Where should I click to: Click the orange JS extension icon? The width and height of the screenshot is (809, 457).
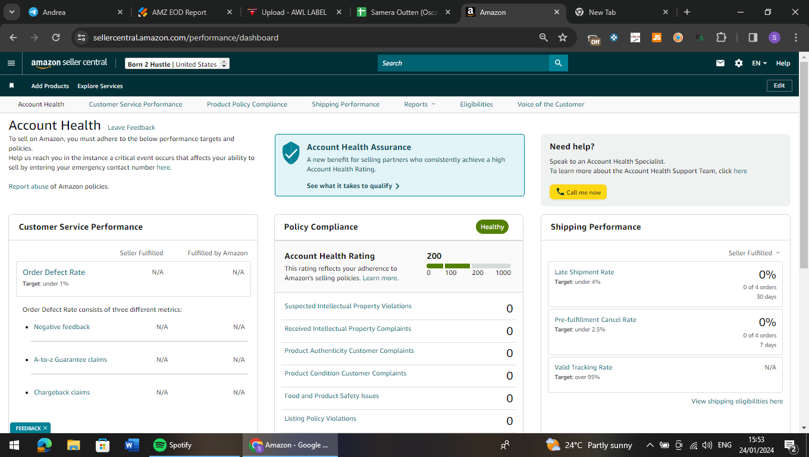[657, 37]
